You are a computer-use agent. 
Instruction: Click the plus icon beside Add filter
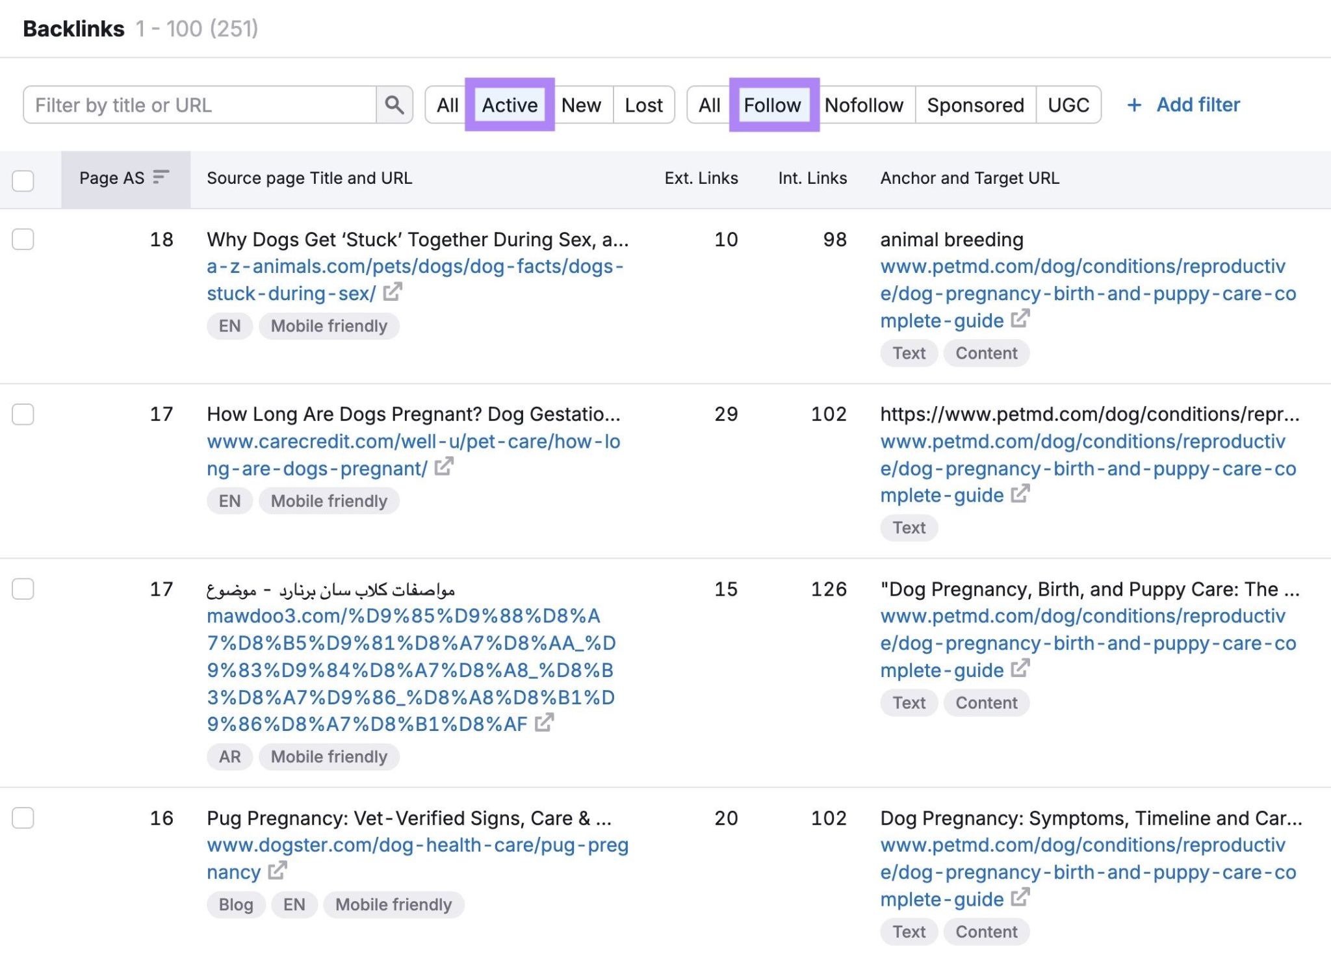click(x=1133, y=105)
